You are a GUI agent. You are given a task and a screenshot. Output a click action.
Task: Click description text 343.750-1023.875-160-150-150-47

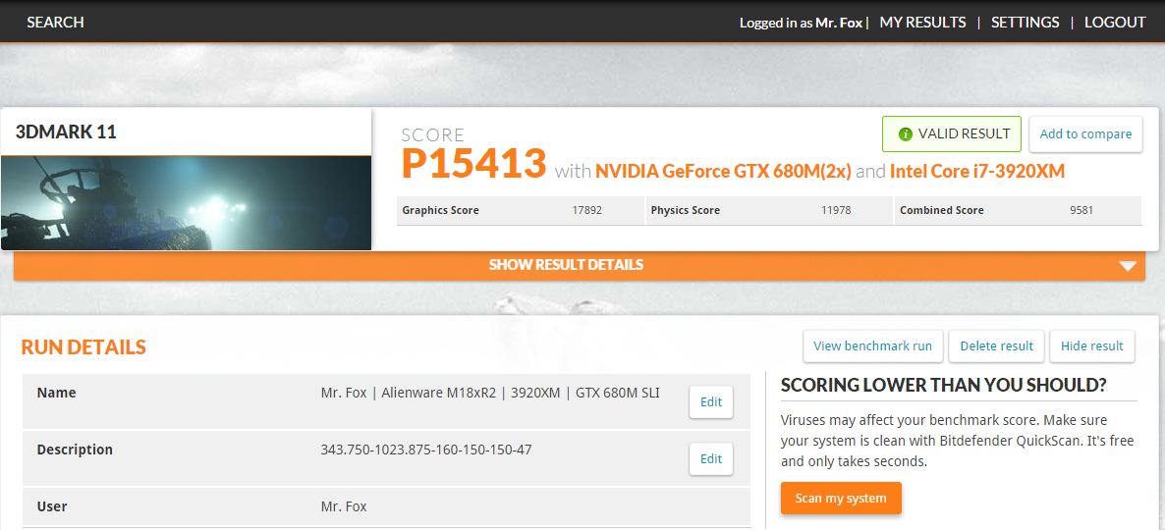tap(425, 450)
